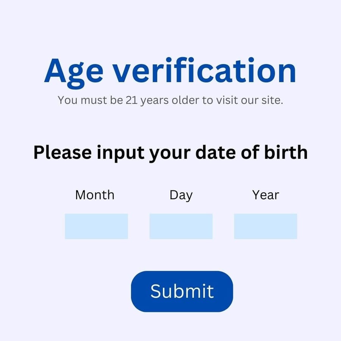Select the Year input field
Image resolution: width=341 pixels, height=341 pixels.
coord(265,226)
